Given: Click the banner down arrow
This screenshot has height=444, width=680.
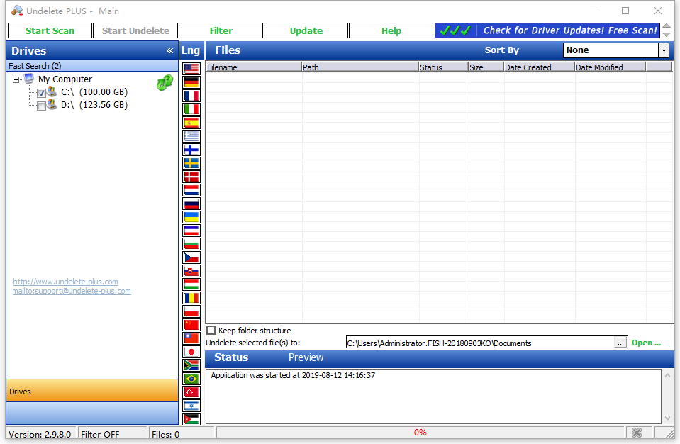Looking at the screenshot, I should point(667,34).
